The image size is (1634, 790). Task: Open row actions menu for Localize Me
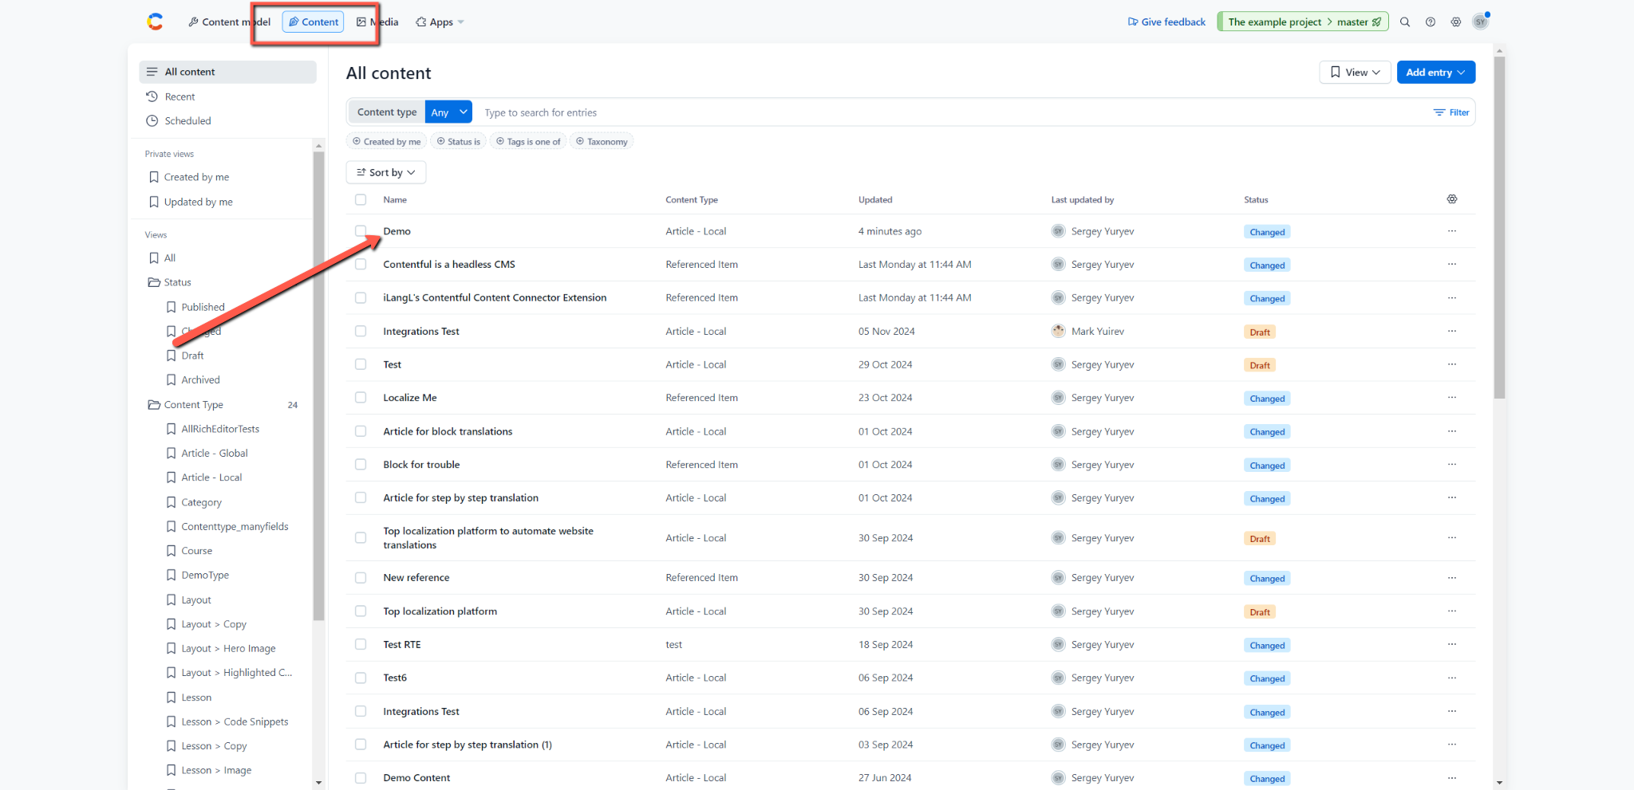(x=1452, y=398)
